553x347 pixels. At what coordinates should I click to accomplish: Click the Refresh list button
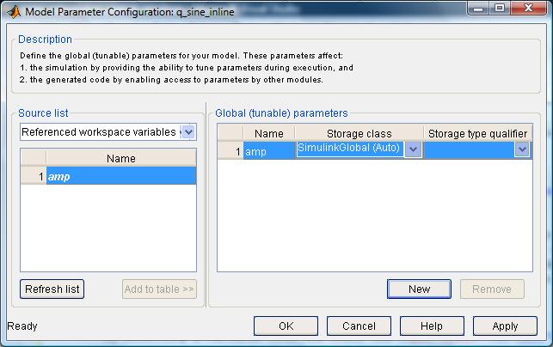[x=52, y=289]
